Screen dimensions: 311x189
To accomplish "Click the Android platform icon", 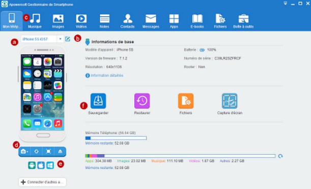I will click(32, 165).
